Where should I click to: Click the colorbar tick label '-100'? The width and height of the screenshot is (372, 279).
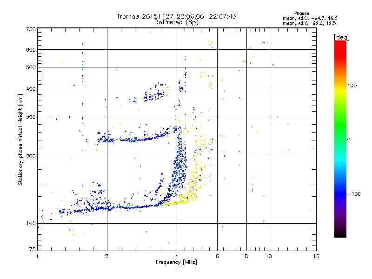(354, 194)
